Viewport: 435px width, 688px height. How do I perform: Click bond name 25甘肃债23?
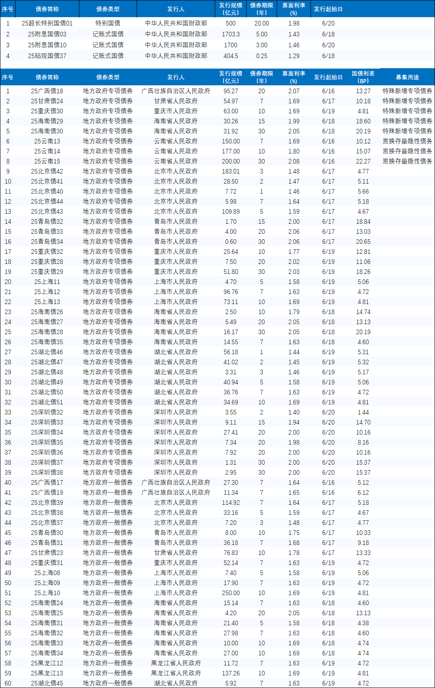[47, 553]
